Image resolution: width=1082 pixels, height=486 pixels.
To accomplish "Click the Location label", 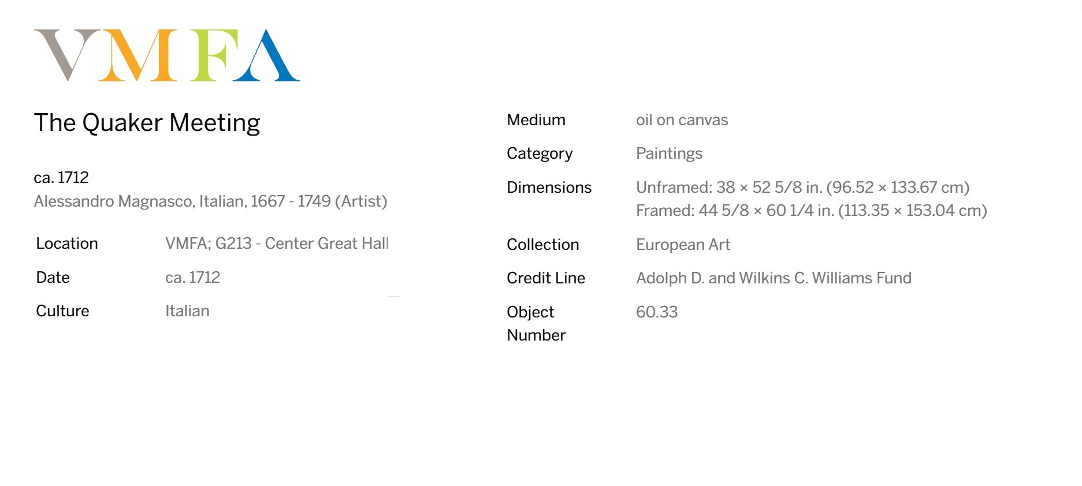I will [x=67, y=244].
